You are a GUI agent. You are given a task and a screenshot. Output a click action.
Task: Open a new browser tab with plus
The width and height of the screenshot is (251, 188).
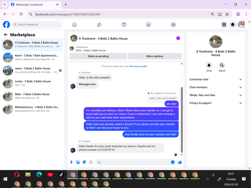point(66,5)
